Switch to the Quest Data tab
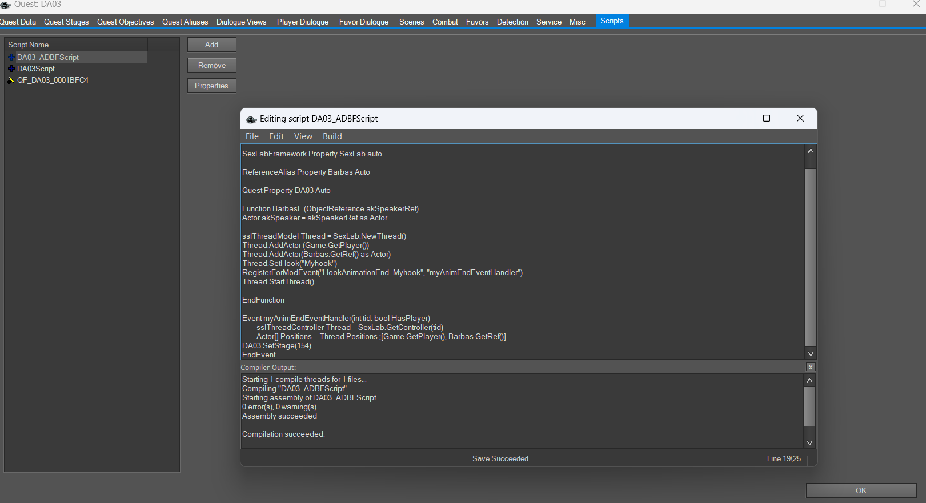This screenshot has width=926, height=503. pos(18,22)
